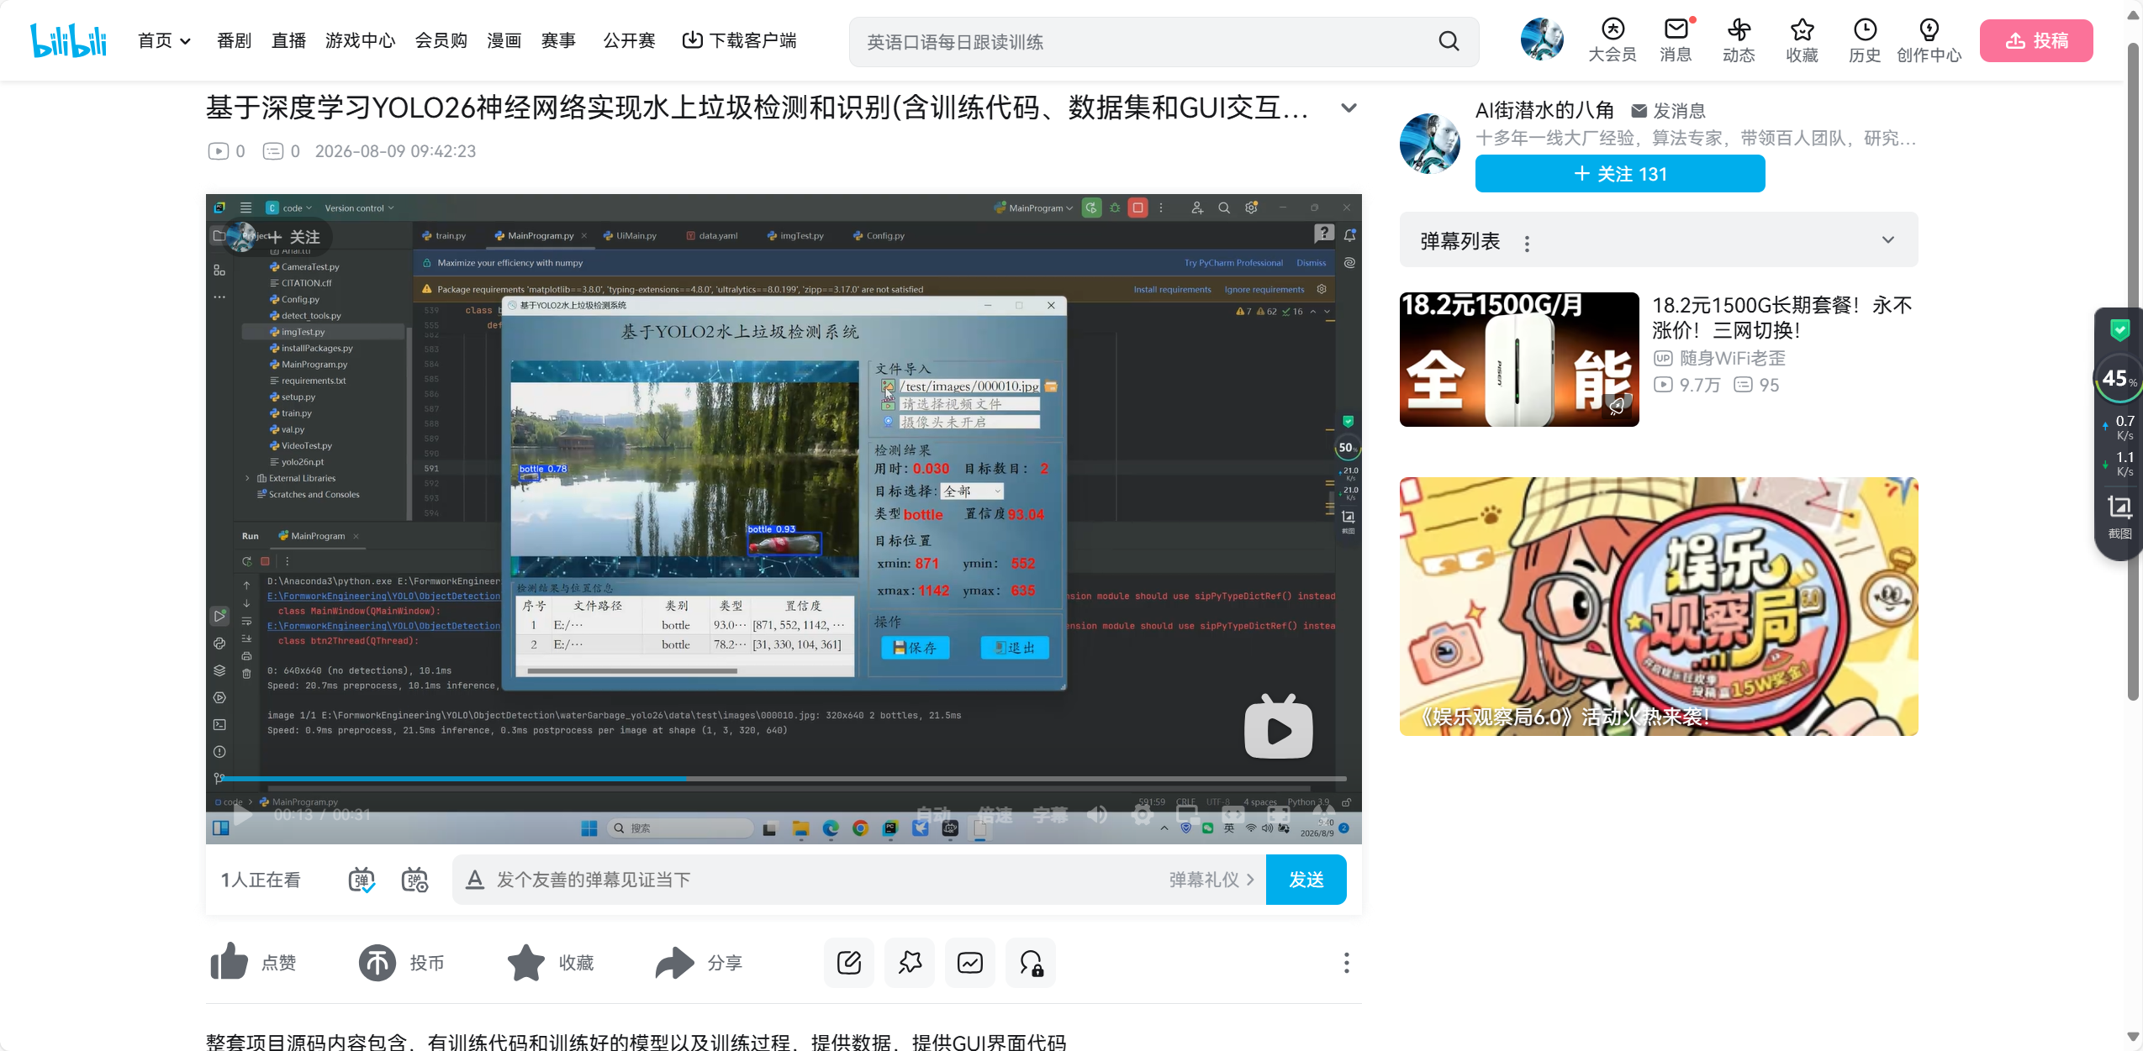
Task: Click the search magnifier icon
Action: (1449, 41)
